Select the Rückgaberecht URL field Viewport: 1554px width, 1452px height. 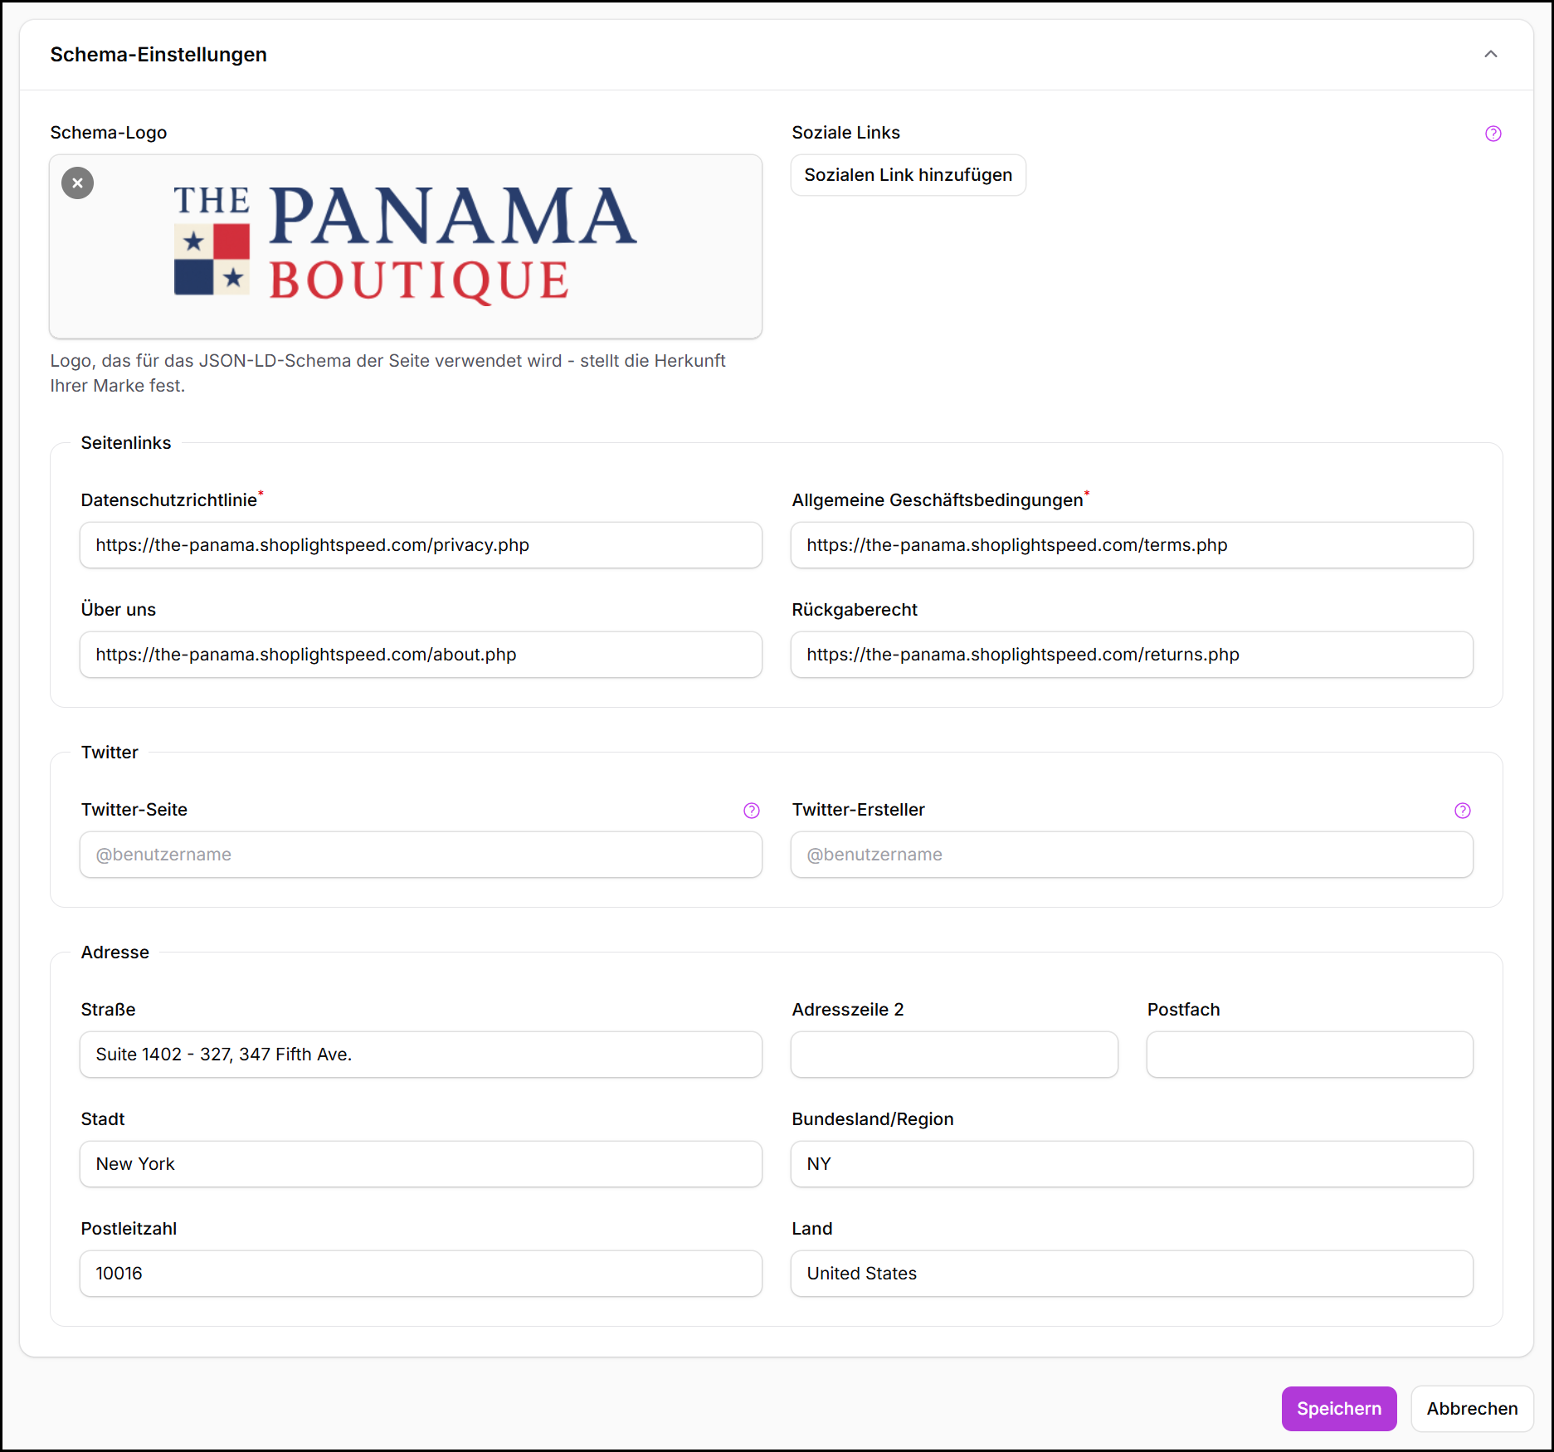point(1131,655)
